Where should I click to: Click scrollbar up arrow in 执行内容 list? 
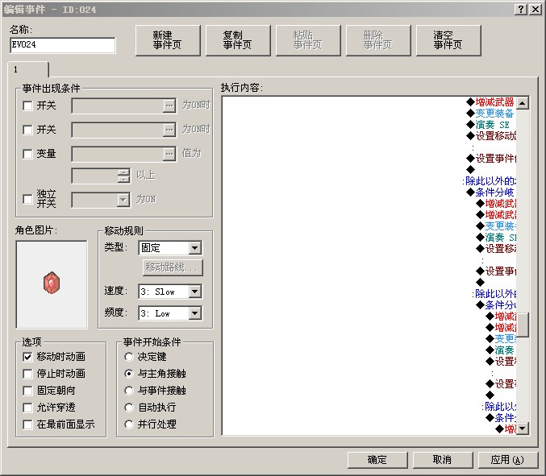pos(523,102)
